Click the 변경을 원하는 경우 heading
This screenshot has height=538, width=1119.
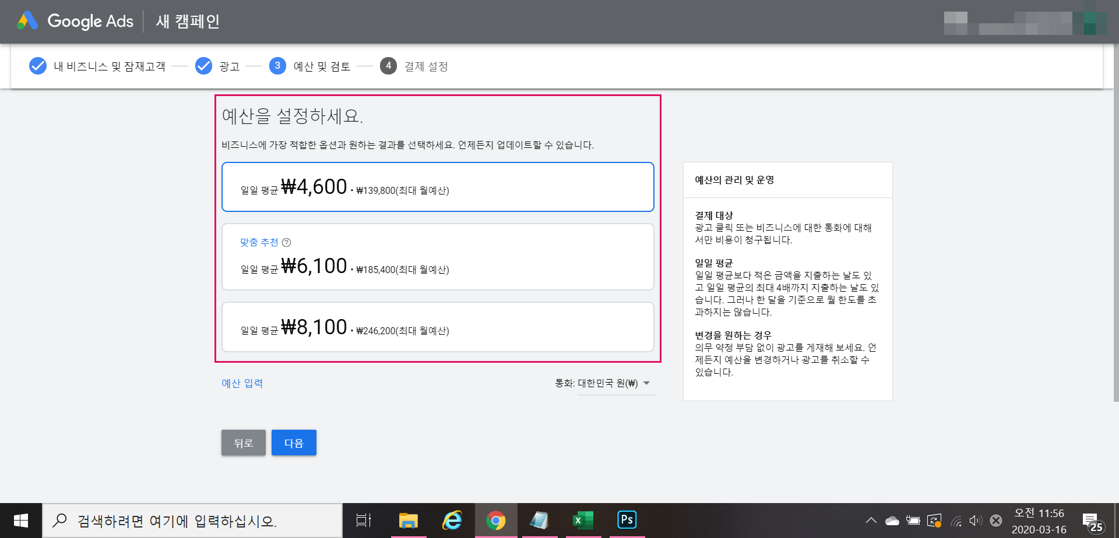(733, 335)
